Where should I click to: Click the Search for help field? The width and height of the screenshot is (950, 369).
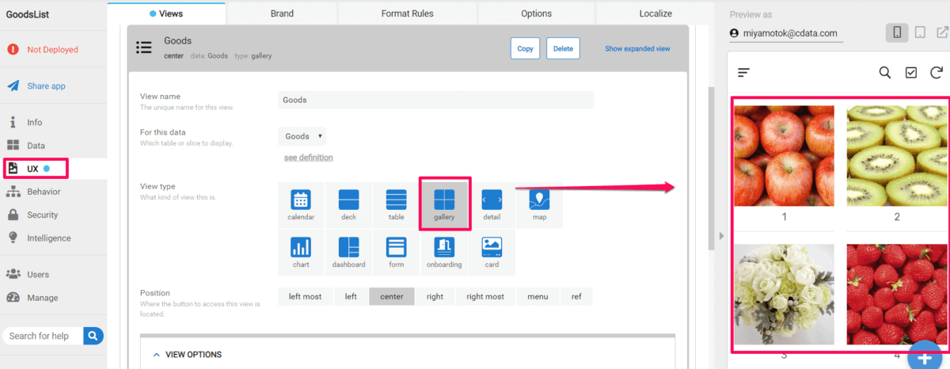(x=43, y=336)
